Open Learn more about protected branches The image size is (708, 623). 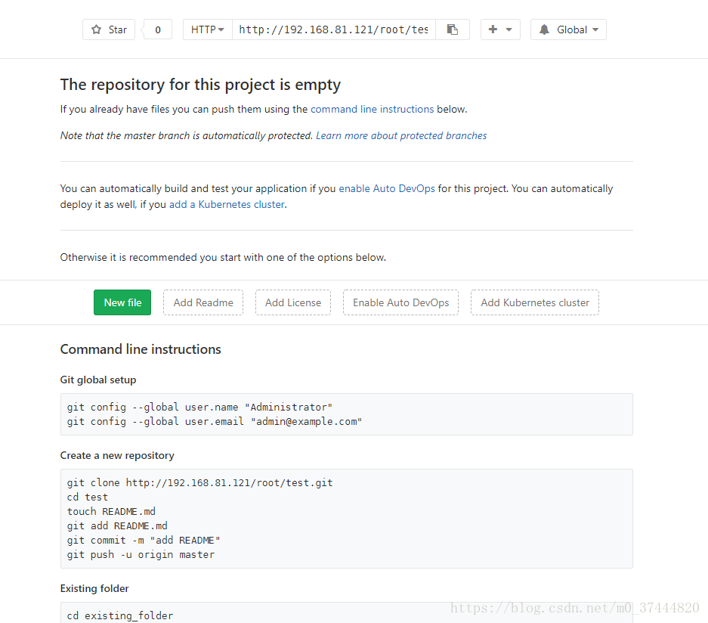[x=401, y=136]
